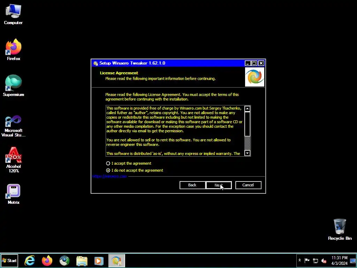Go Back in the setup wizard

tap(192, 185)
